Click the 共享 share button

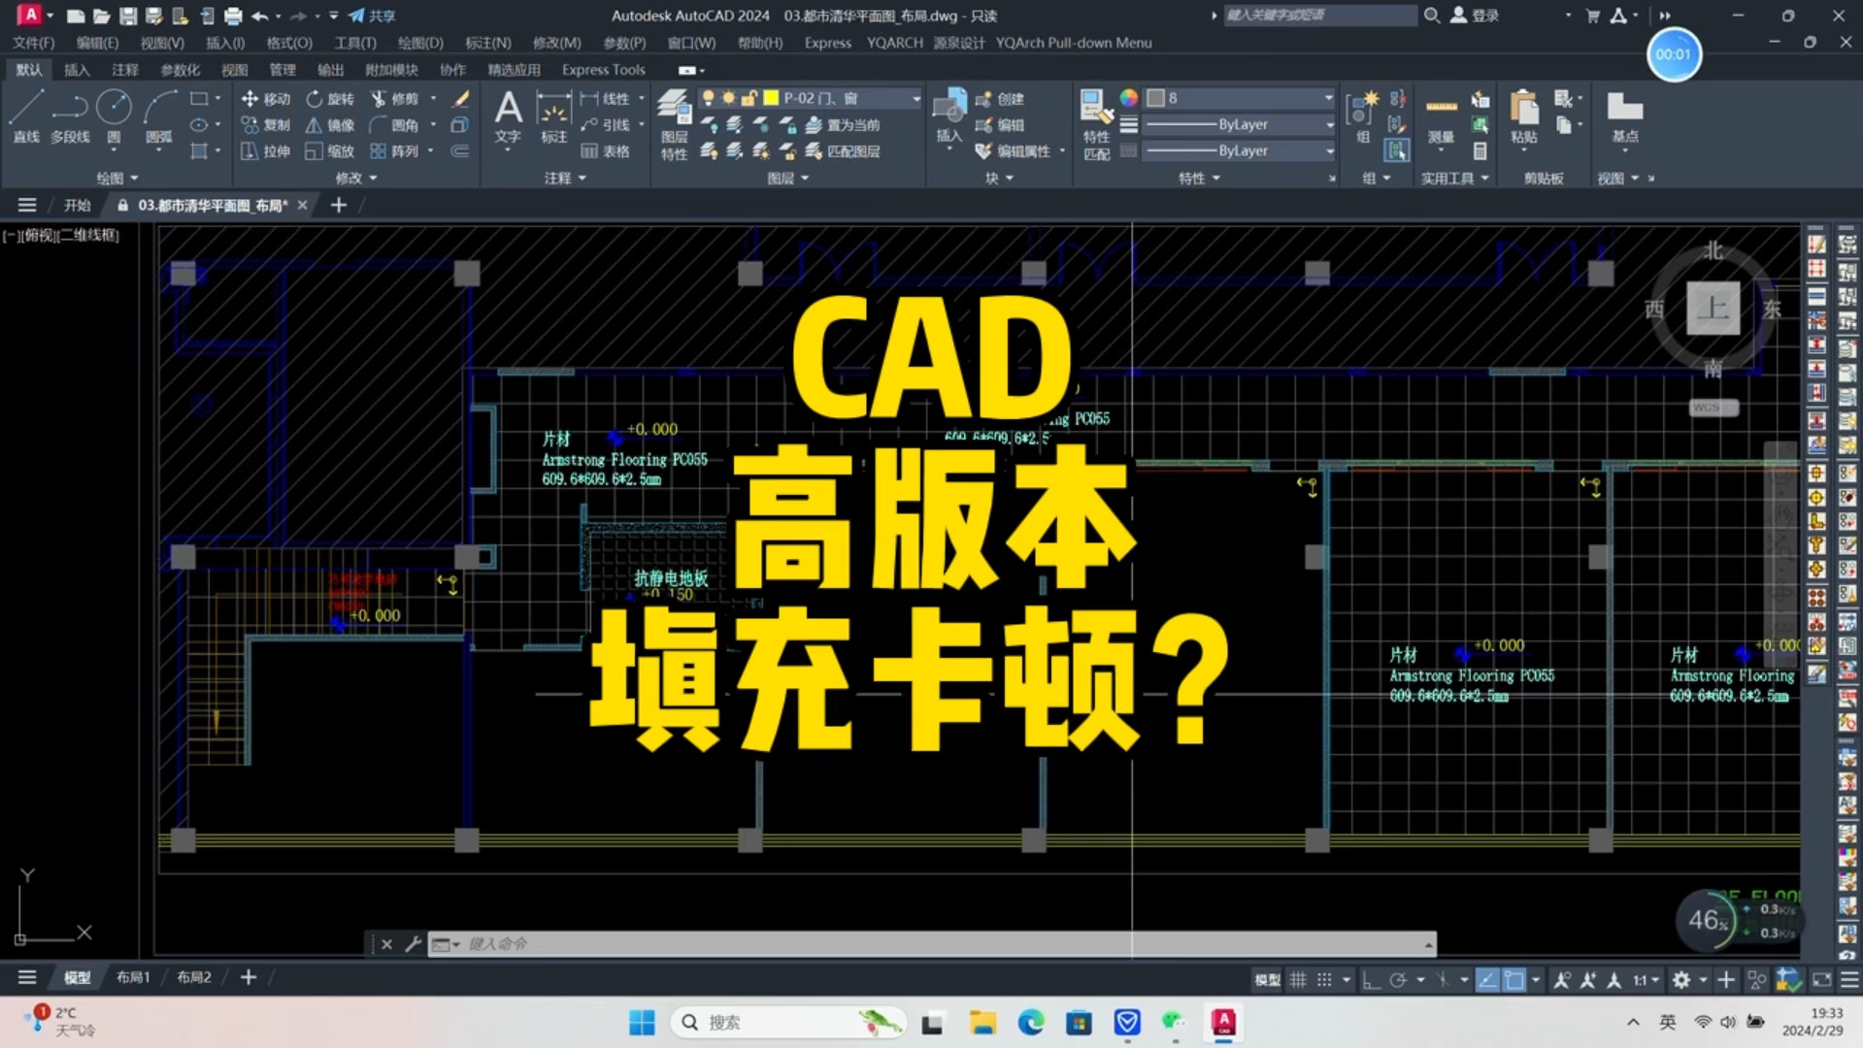[373, 16]
